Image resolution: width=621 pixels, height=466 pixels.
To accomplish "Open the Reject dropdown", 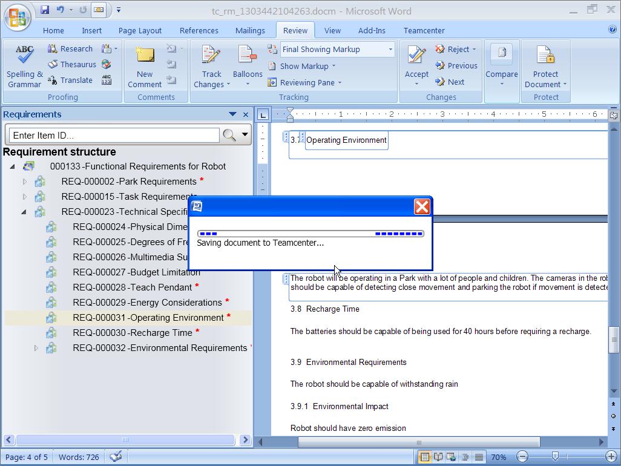I will coord(474,49).
